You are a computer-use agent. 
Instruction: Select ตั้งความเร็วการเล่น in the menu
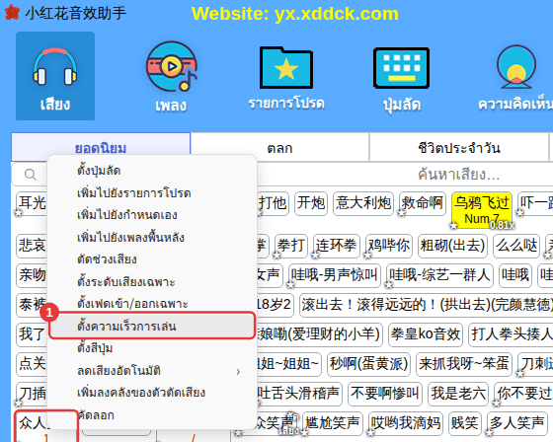[152, 326]
